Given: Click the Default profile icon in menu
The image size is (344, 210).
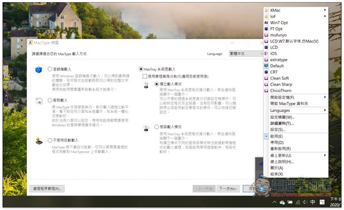Looking at the screenshot, I should (267, 66).
